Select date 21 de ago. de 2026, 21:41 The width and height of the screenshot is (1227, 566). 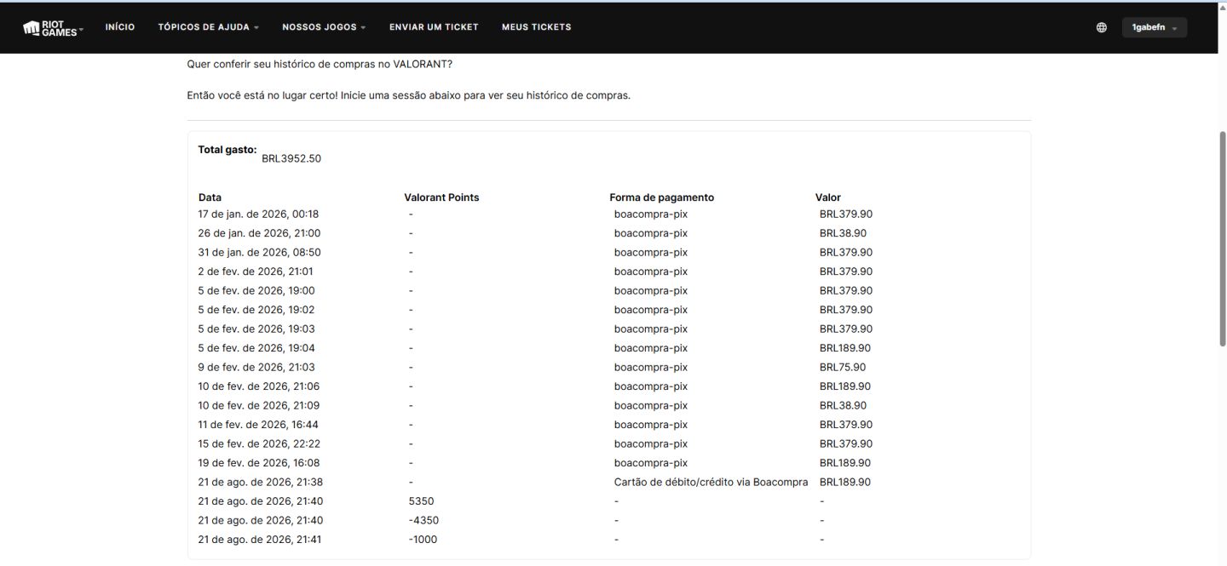pos(261,540)
